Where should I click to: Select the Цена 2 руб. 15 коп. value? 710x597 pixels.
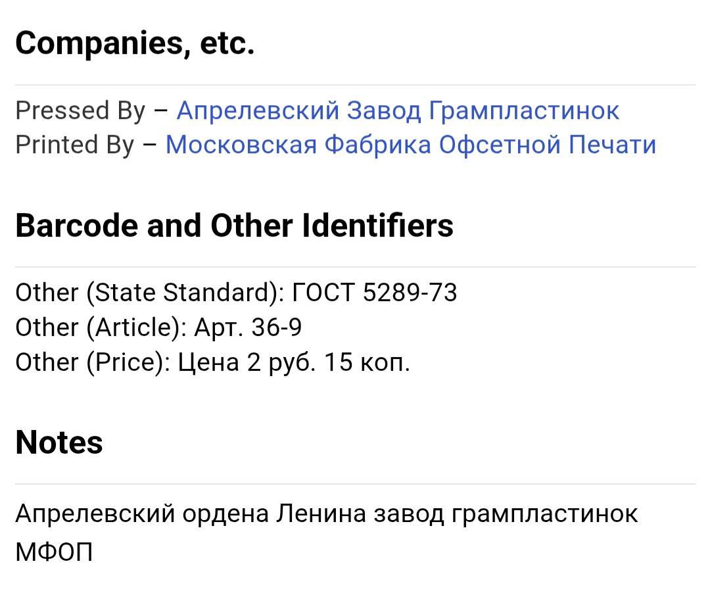pyautogui.click(x=294, y=362)
